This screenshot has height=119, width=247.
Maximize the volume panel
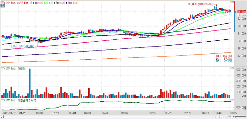point(233,68)
